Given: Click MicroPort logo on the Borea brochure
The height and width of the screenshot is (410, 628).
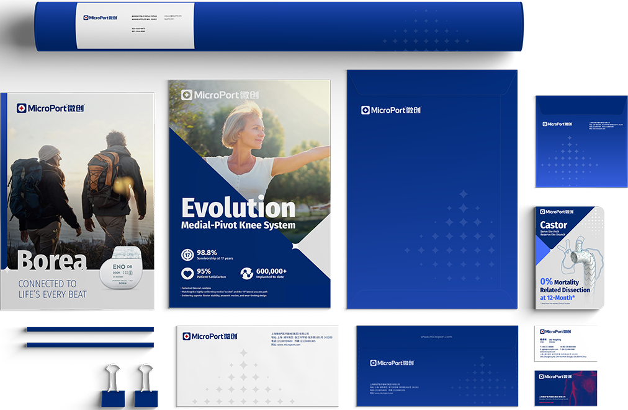Looking at the screenshot, I should tap(50, 108).
